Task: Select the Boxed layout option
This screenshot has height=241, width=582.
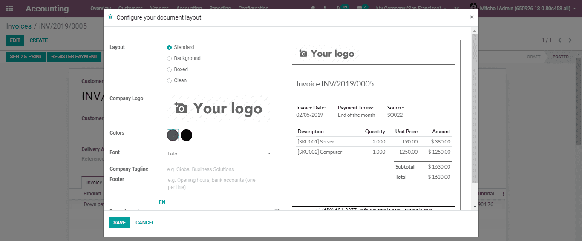Action: click(x=170, y=69)
